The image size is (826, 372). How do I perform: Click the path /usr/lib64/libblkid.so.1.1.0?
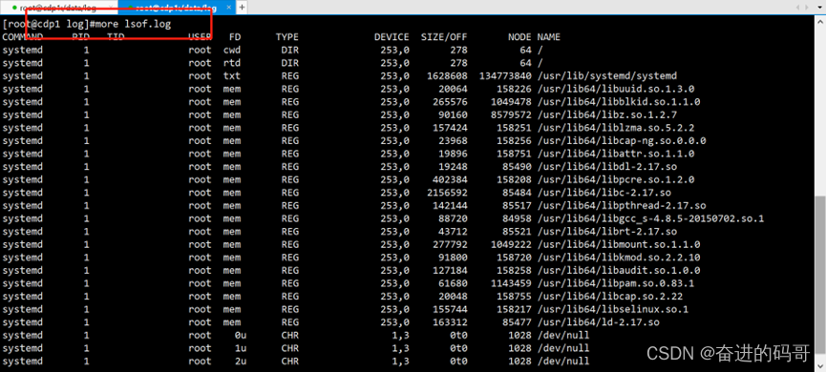tap(619, 101)
